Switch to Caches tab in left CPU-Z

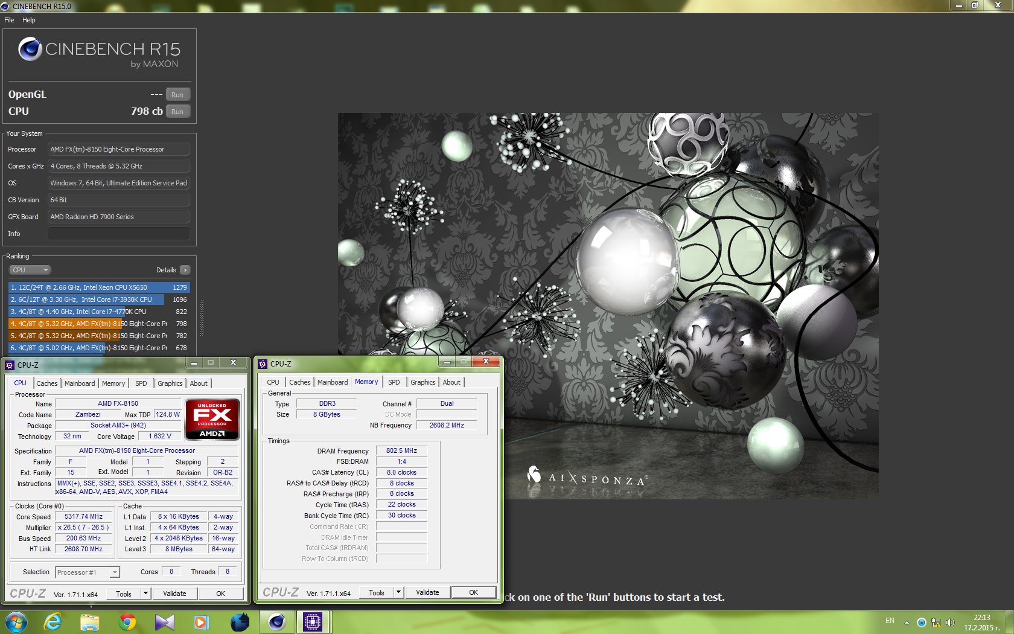pyautogui.click(x=47, y=383)
